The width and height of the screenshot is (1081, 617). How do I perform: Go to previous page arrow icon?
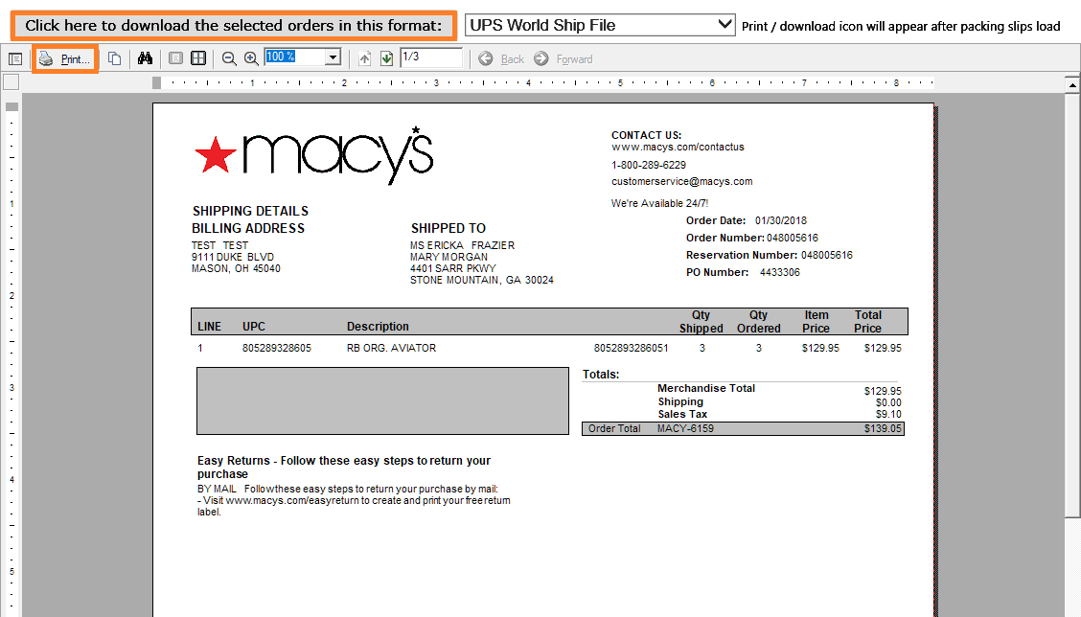[365, 59]
